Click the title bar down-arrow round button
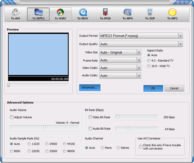 (x=182, y=2)
